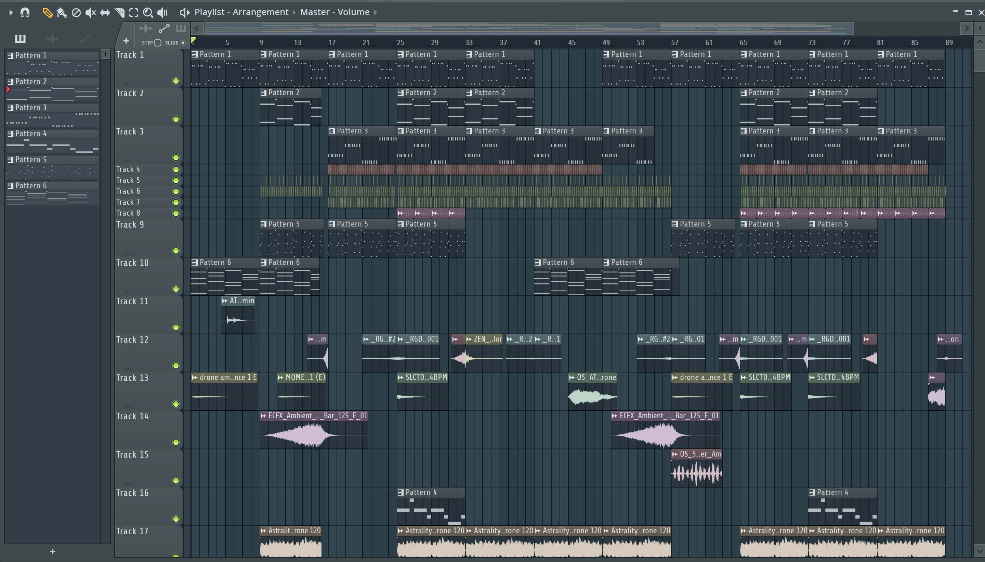Select the Draw pencil tool

[47, 13]
